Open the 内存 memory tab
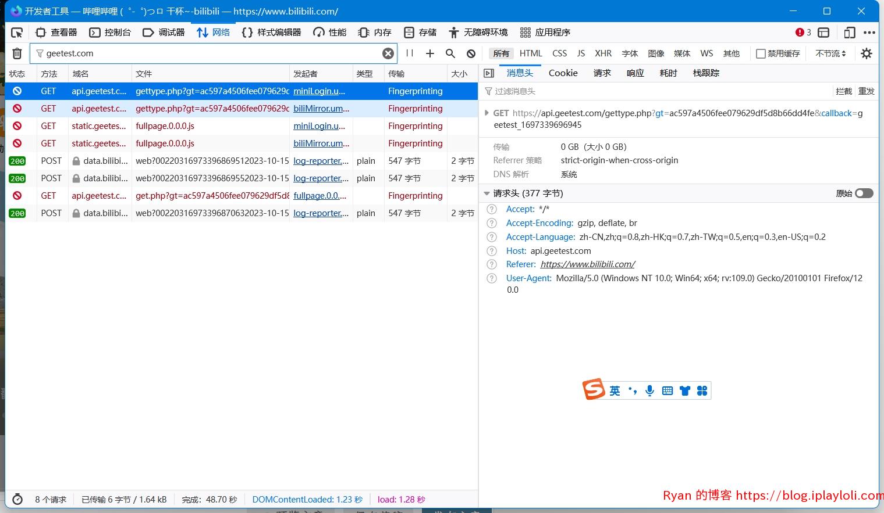884x513 pixels. pyautogui.click(x=375, y=33)
